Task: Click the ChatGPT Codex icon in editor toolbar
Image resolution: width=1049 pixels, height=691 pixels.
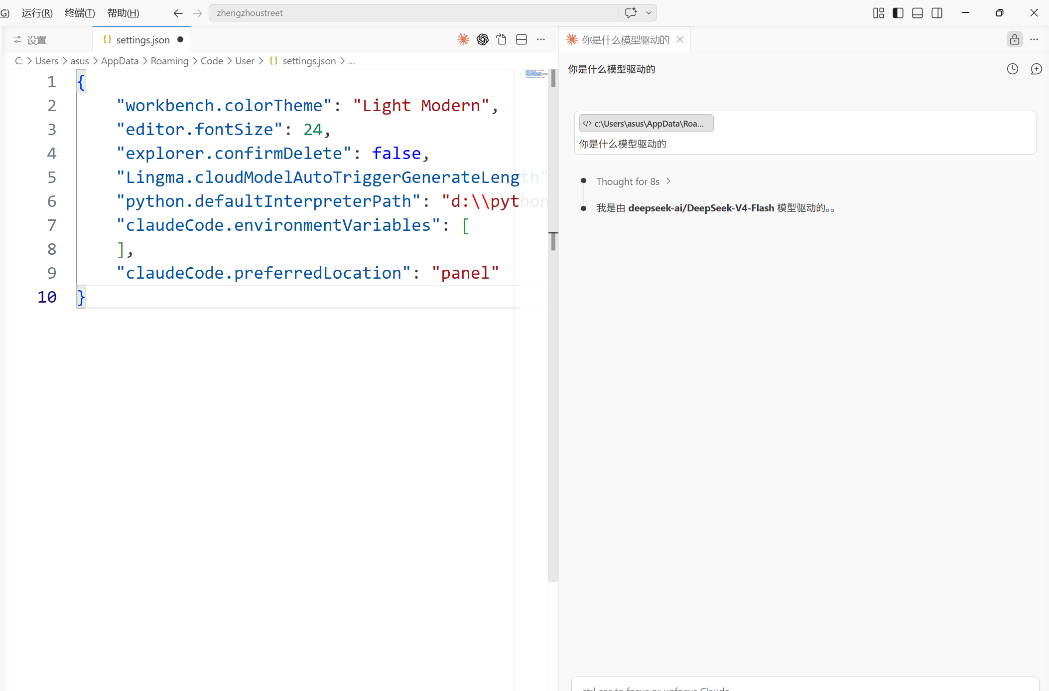Action: tap(482, 39)
